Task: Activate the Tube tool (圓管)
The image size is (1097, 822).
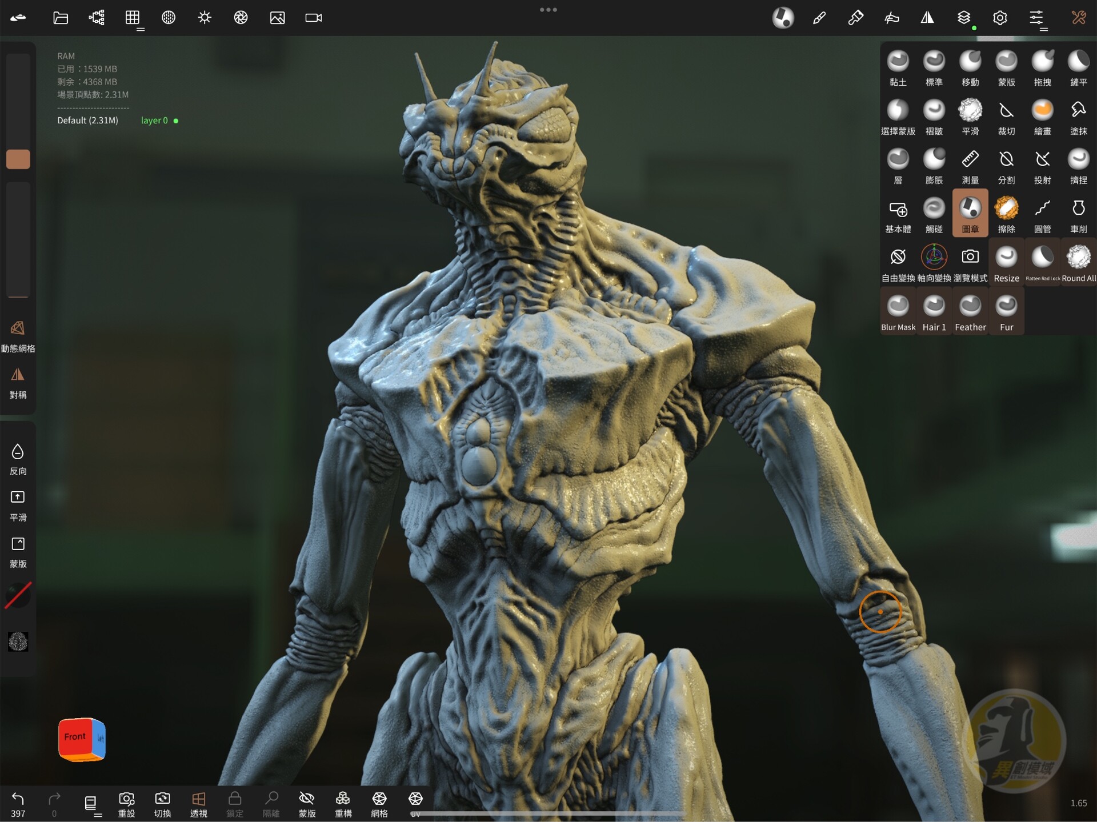Action: (x=1043, y=210)
